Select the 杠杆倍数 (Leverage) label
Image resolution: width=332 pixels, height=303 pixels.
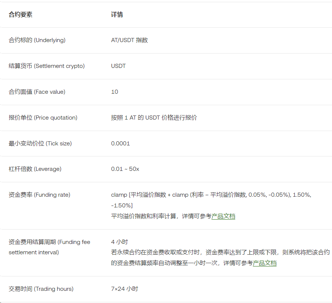pyautogui.click(x=34, y=169)
